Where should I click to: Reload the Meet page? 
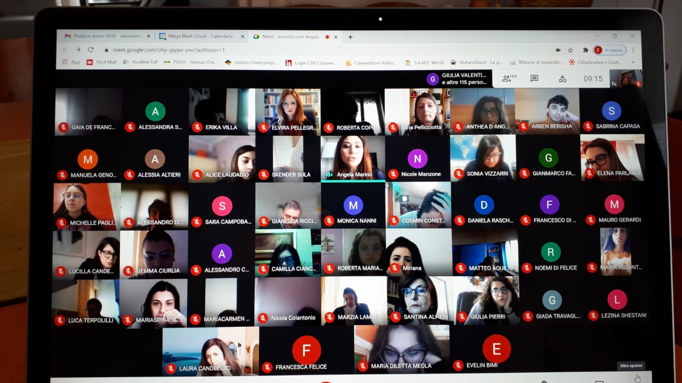91,50
